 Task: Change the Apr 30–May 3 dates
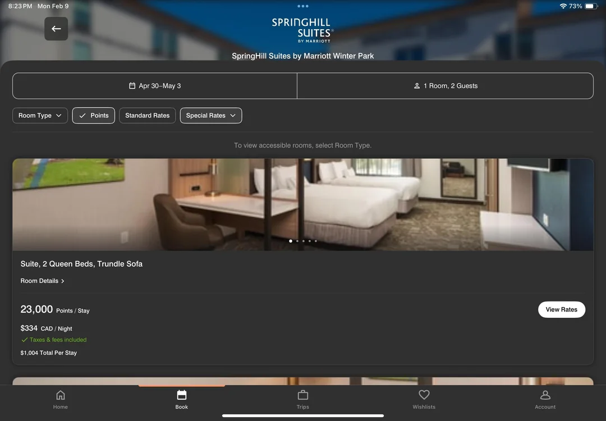(x=155, y=86)
